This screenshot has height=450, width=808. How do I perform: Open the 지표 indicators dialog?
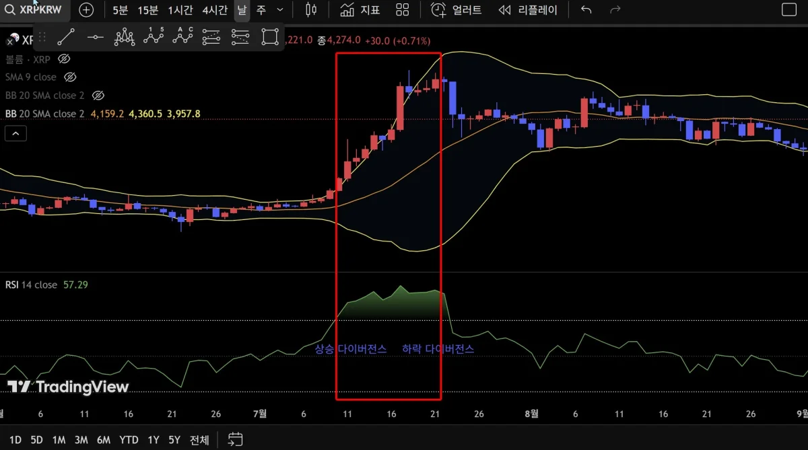pos(360,10)
